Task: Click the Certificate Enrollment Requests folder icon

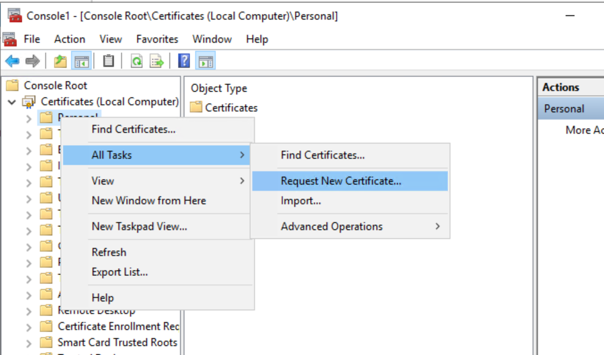Action: point(46,326)
